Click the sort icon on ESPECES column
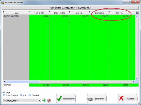The width and height of the screenshot is (141, 105). tap(89, 12)
